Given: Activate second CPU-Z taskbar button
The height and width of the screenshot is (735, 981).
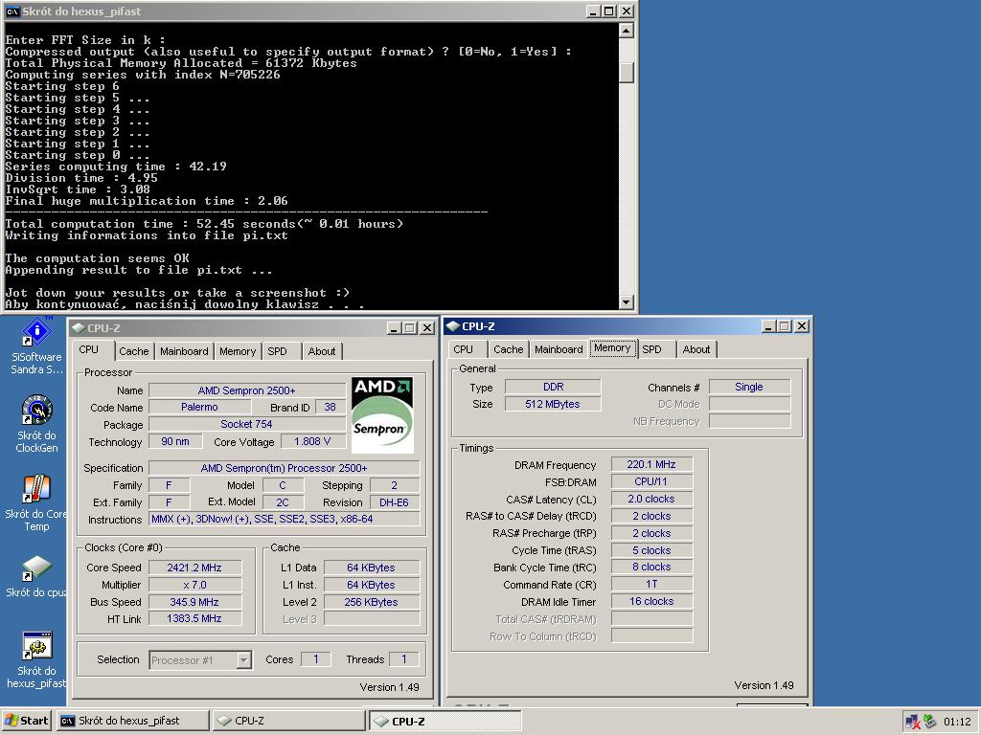Looking at the screenshot, I should [445, 721].
